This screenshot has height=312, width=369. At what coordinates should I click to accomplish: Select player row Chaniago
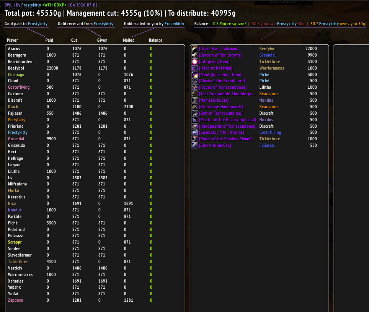(x=95, y=75)
